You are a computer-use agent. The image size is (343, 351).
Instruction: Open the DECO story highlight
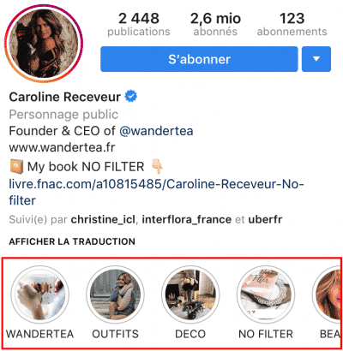tap(190, 294)
